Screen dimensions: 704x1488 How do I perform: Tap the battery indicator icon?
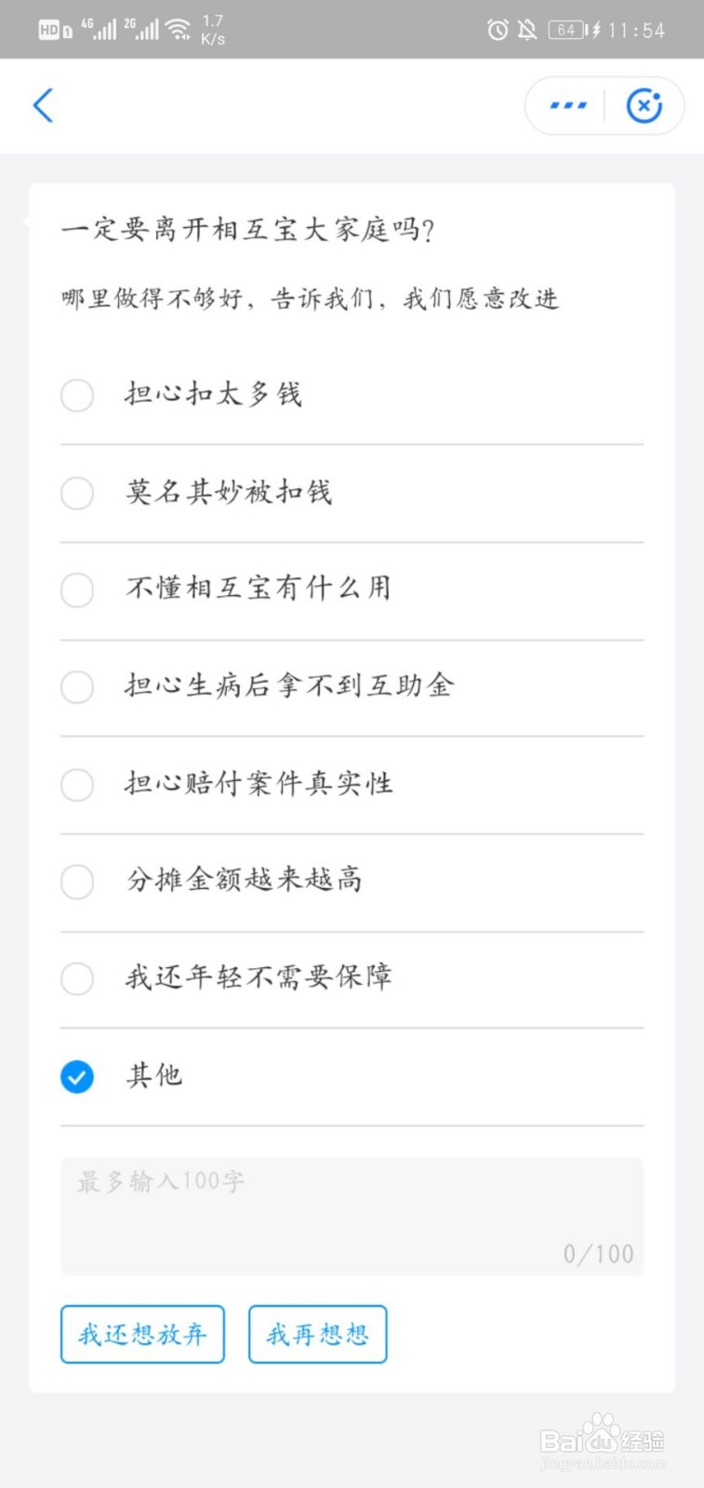click(x=566, y=31)
